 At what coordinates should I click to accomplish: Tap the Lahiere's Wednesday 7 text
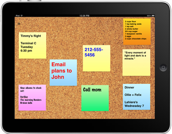click(134, 104)
